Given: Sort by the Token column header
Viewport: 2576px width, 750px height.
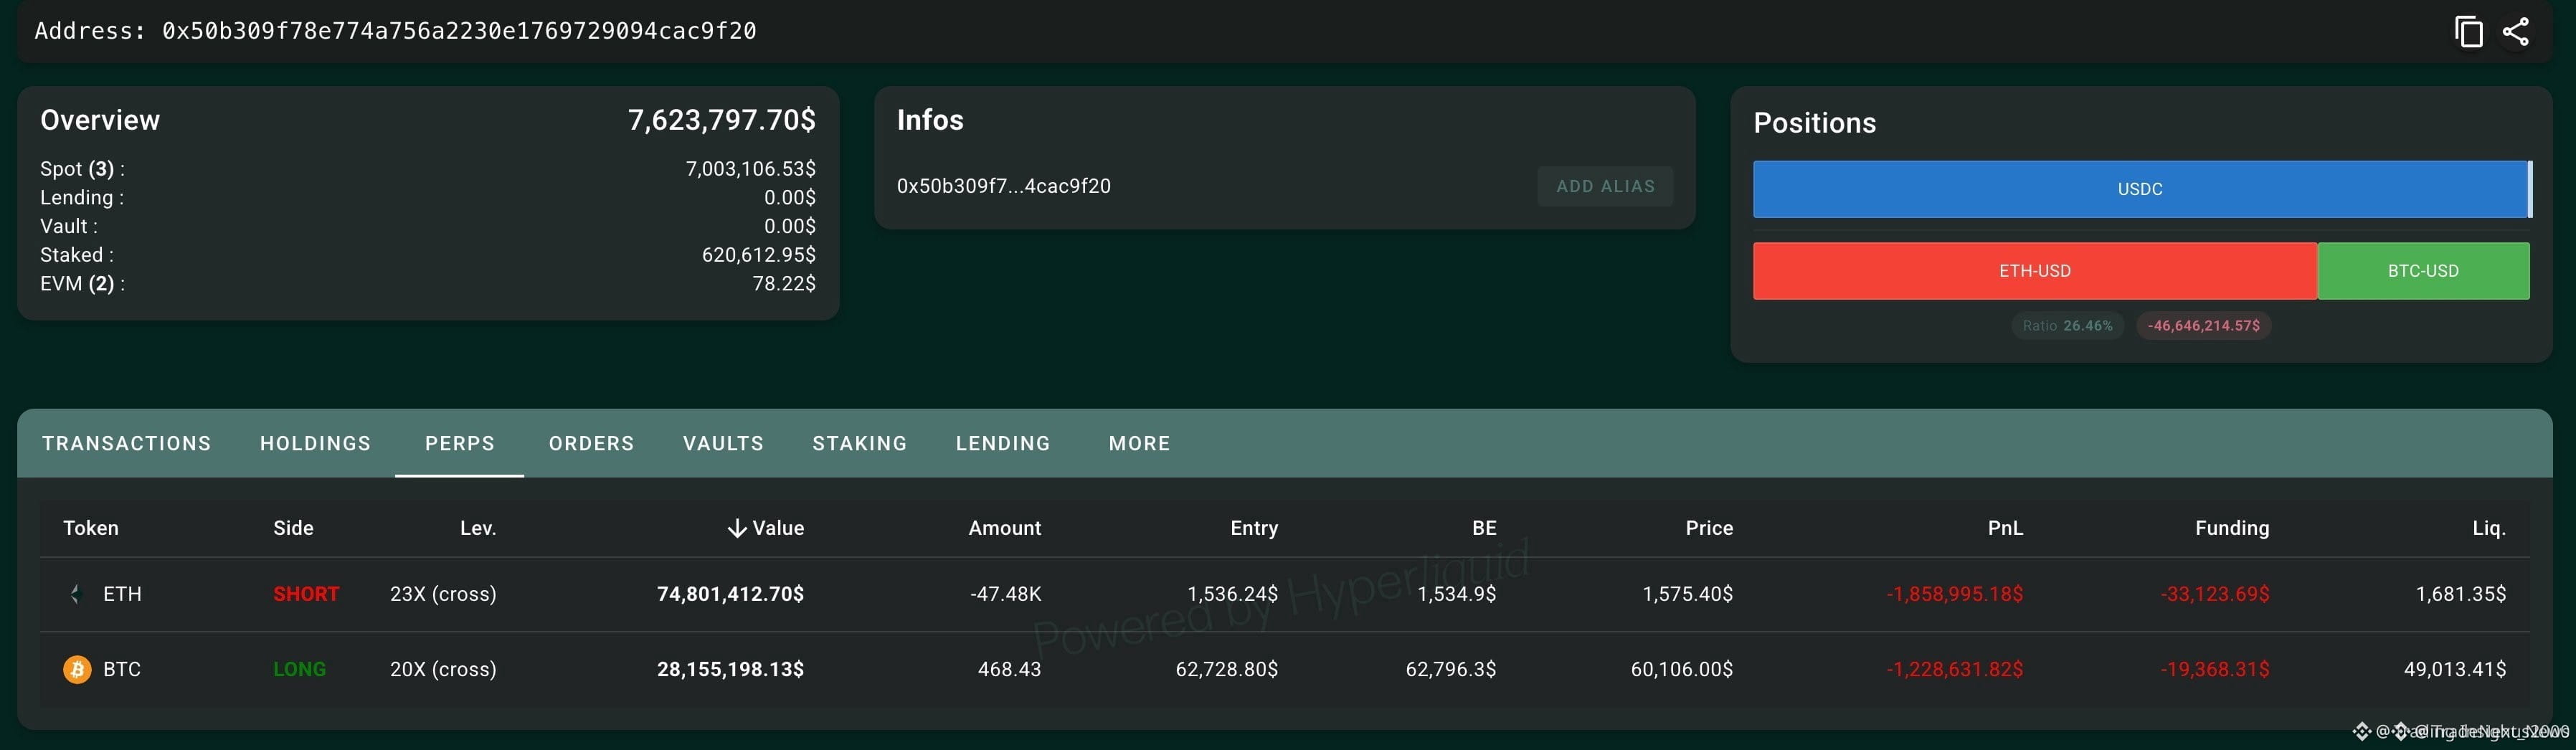Looking at the screenshot, I should 91,528.
